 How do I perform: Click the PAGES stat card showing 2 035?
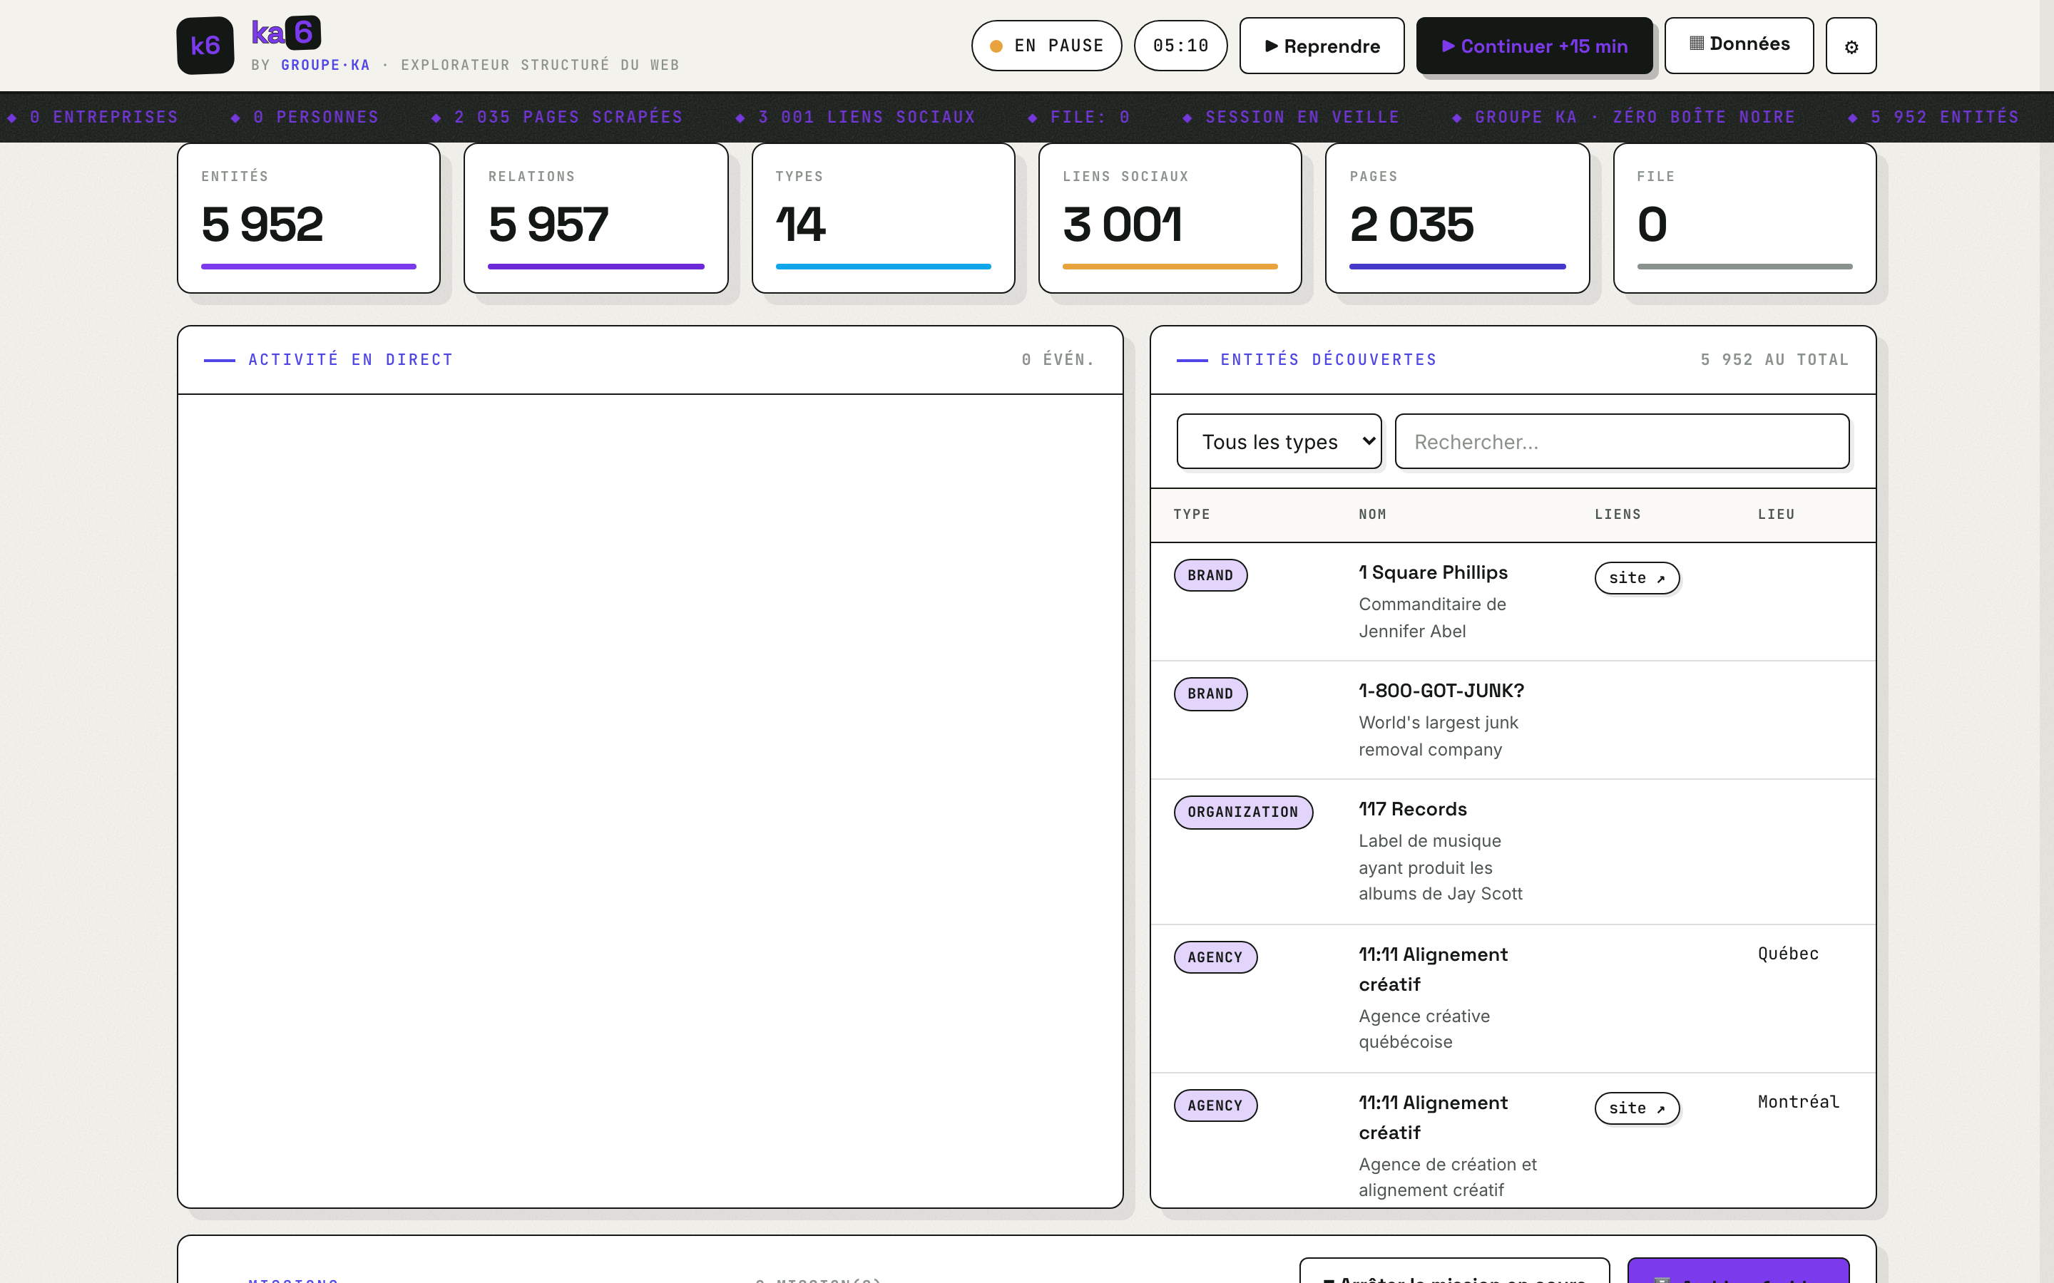tap(1457, 218)
